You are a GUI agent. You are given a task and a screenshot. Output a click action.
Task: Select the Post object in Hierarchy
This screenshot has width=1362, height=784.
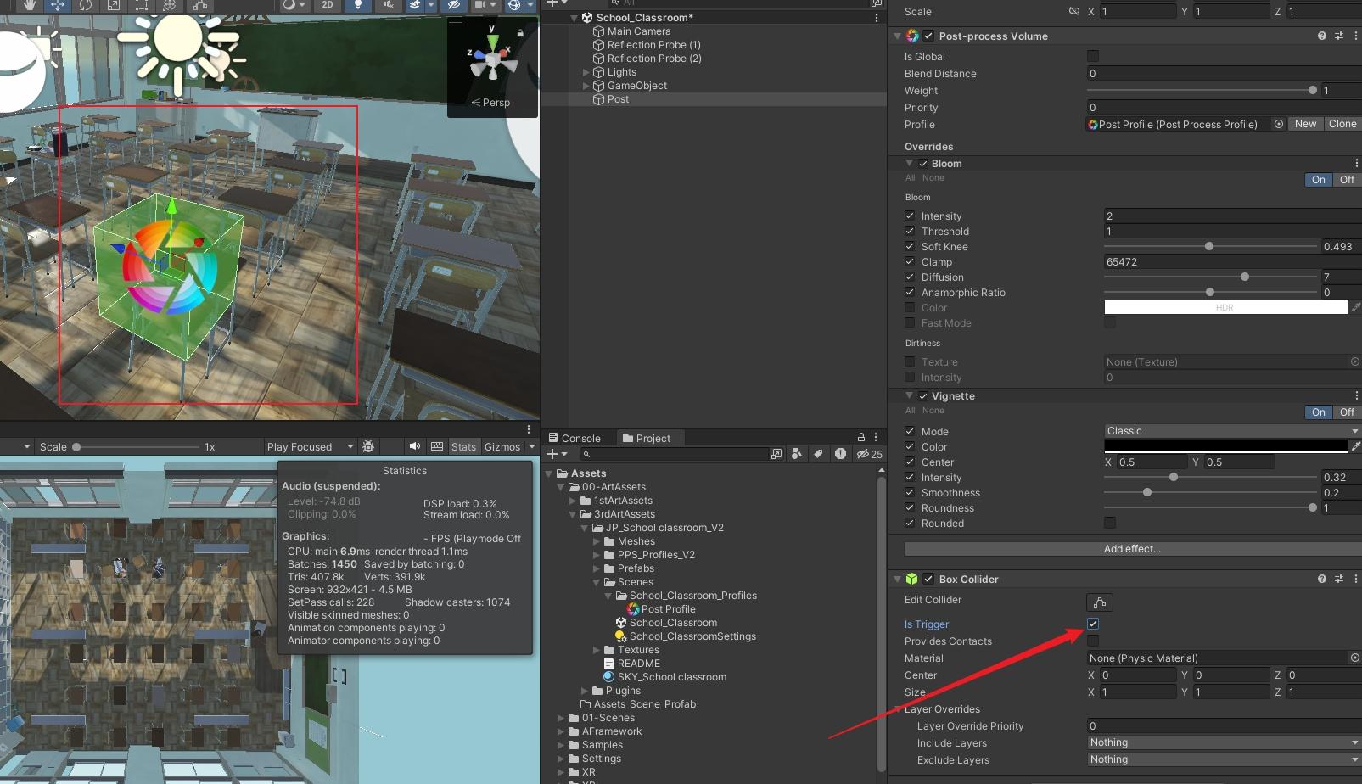point(618,99)
